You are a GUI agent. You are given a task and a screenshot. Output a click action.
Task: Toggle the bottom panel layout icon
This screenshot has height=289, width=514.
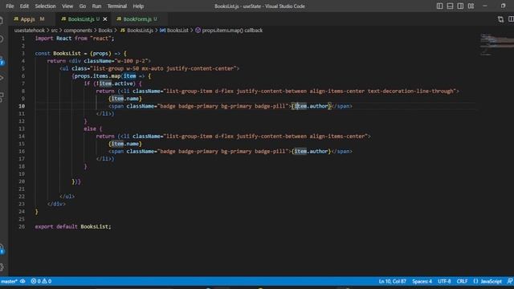click(450, 6)
